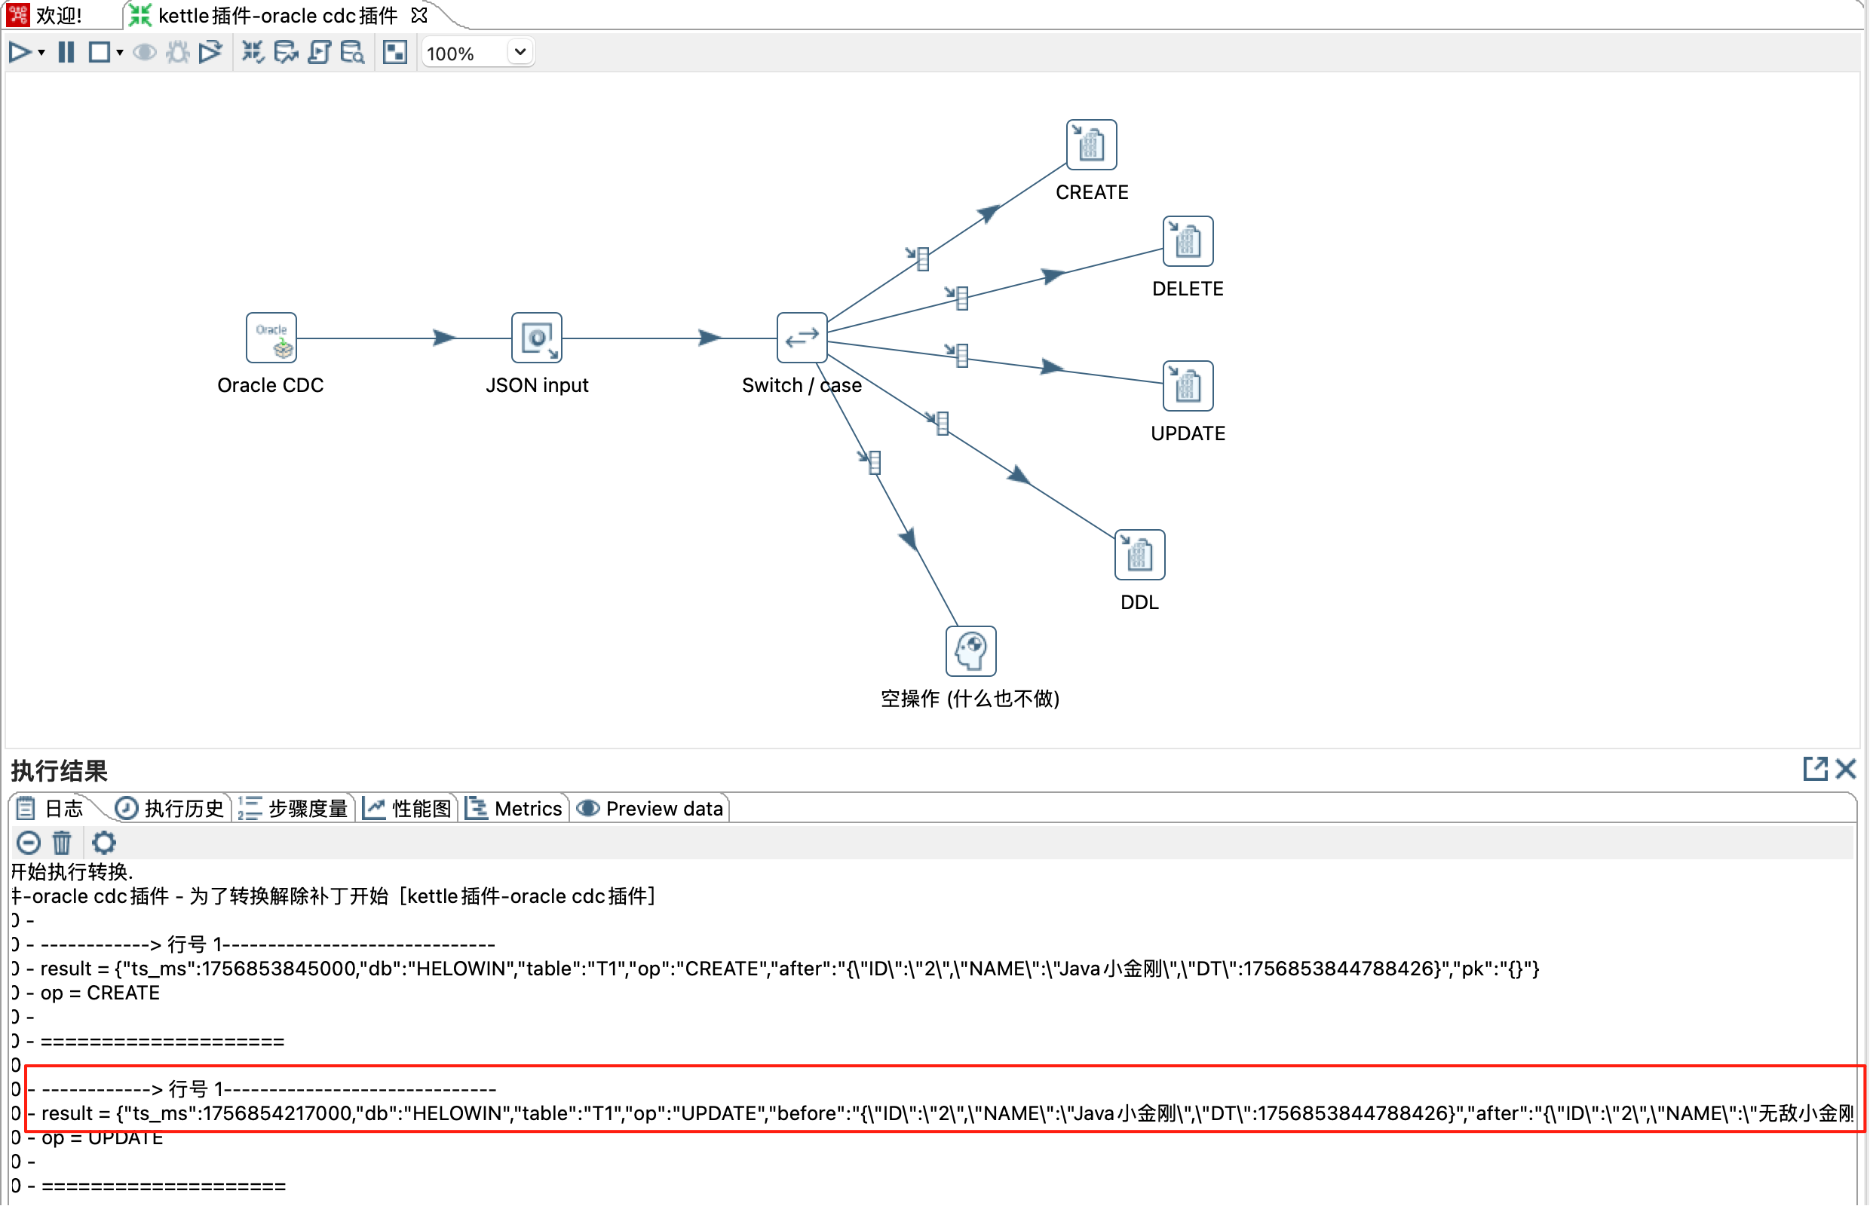This screenshot has height=1206, width=1870.
Task: Click the generate SQL script icon
Action: (320, 53)
